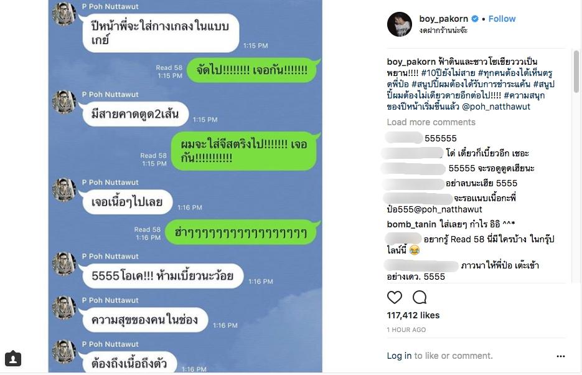Click the verified badge next to boy_pakorn
This screenshot has width=582, height=375.
point(475,19)
